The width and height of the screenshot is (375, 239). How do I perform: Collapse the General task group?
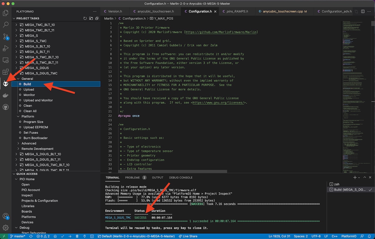tap(18, 79)
